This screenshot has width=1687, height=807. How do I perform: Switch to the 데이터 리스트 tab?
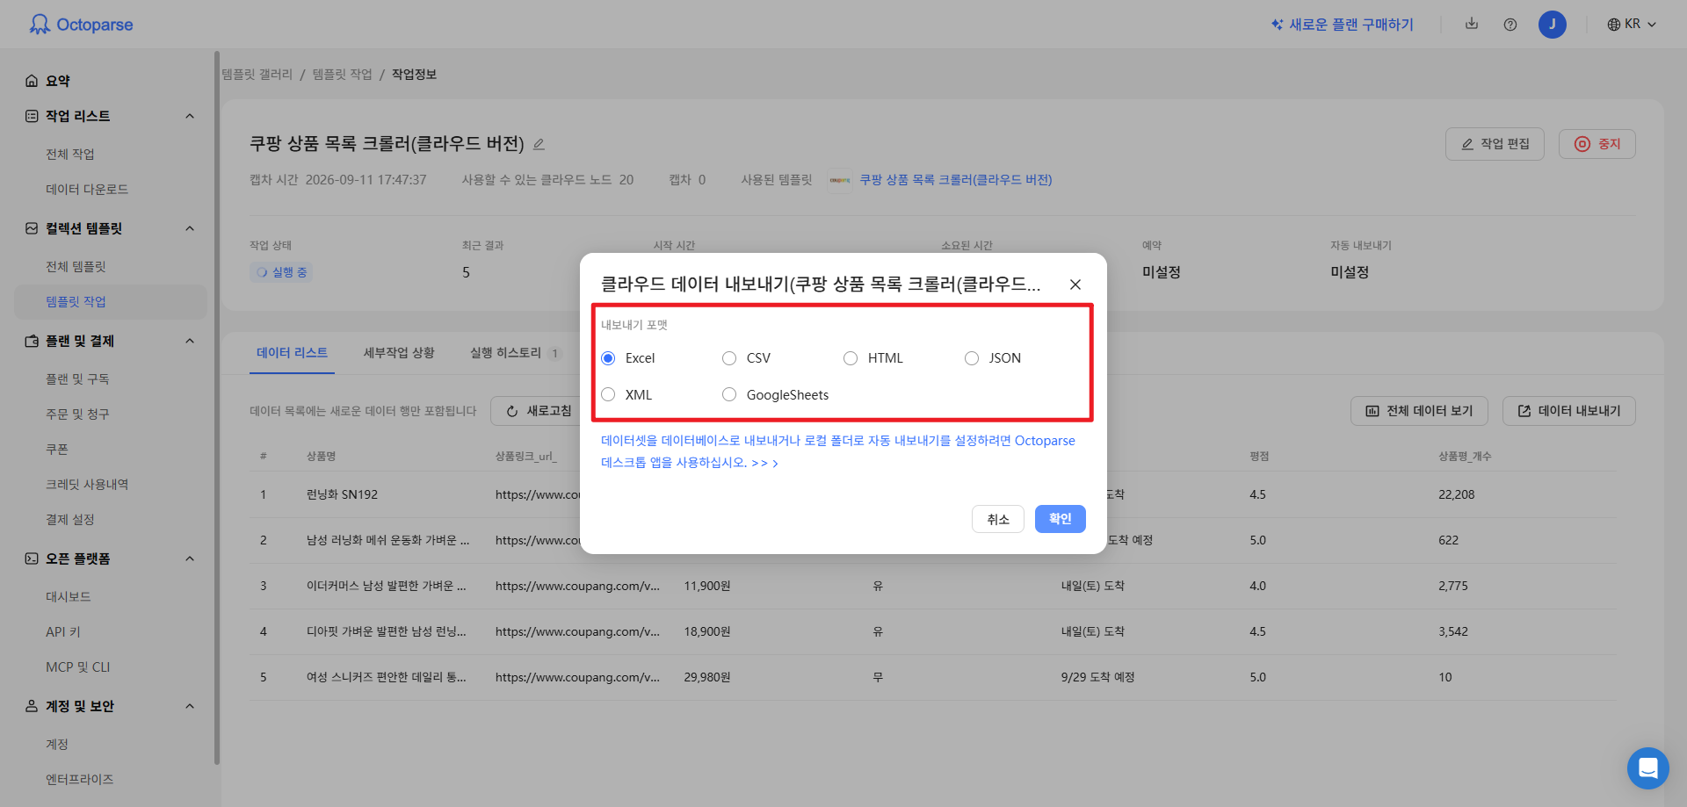pos(292,353)
